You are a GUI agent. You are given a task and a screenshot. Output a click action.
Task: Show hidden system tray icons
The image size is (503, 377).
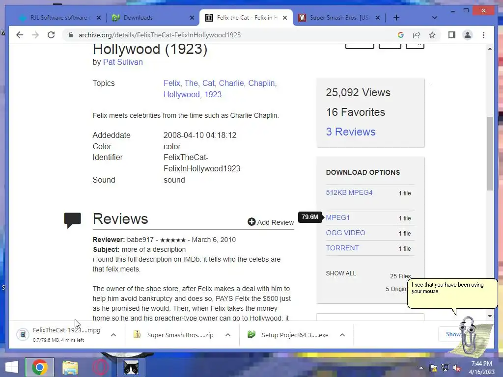(x=421, y=368)
